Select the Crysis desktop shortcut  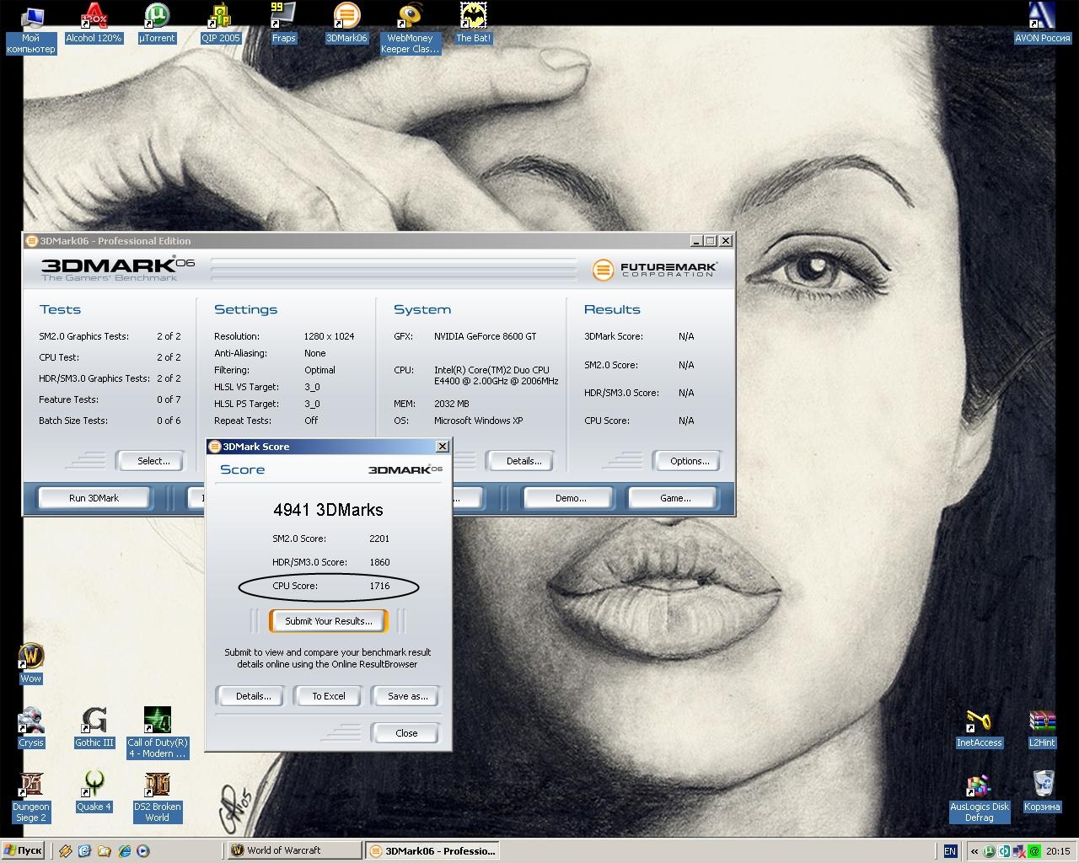(30, 728)
